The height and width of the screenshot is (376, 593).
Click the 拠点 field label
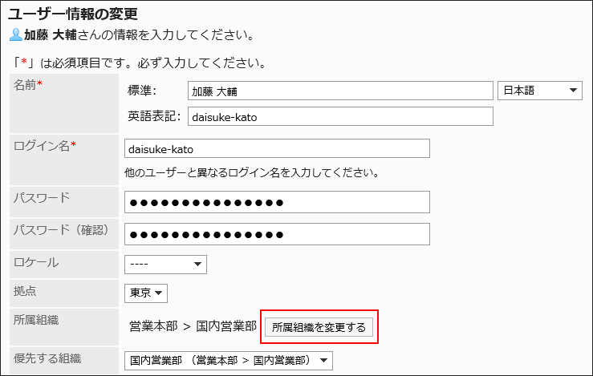point(25,291)
